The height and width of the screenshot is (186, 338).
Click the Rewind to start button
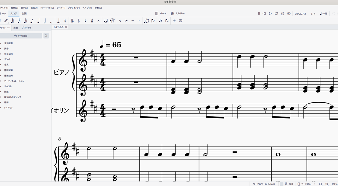pos(264,14)
